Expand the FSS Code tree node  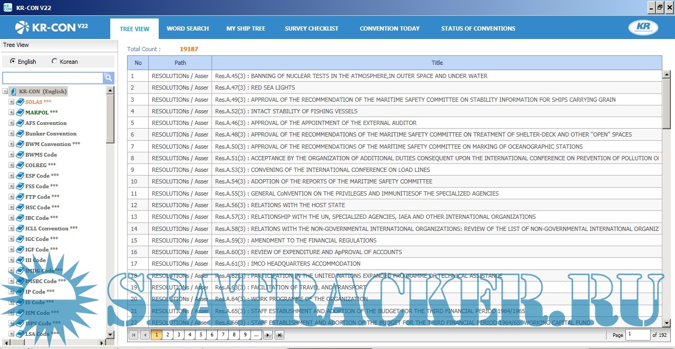(12, 186)
